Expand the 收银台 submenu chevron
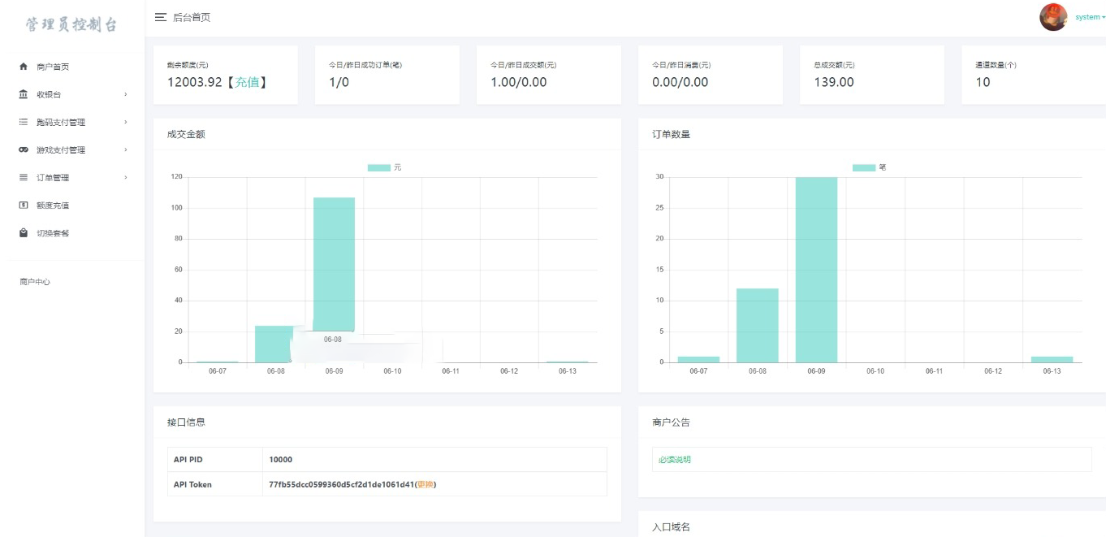This screenshot has height=537, width=1106. click(125, 94)
